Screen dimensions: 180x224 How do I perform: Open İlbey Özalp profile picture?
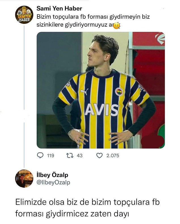[x=24, y=179]
